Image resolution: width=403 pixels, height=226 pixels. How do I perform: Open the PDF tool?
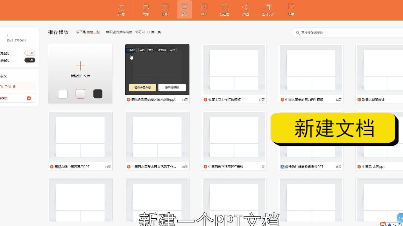[x=204, y=9]
